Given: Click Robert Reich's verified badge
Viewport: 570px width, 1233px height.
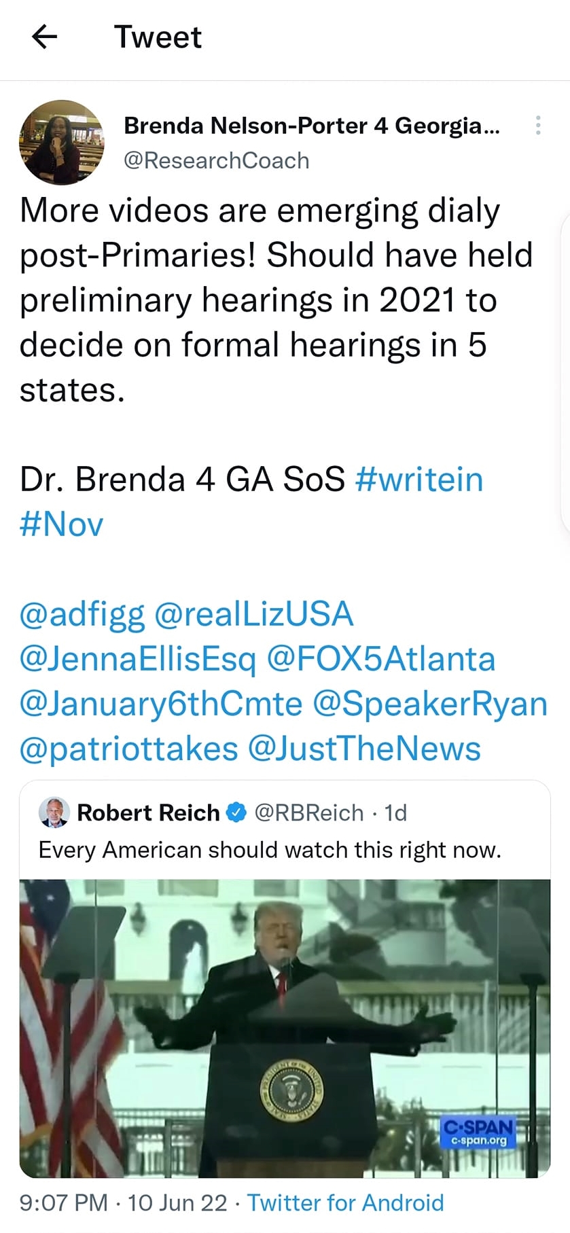Looking at the screenshot, I should [x=236, y=812].
